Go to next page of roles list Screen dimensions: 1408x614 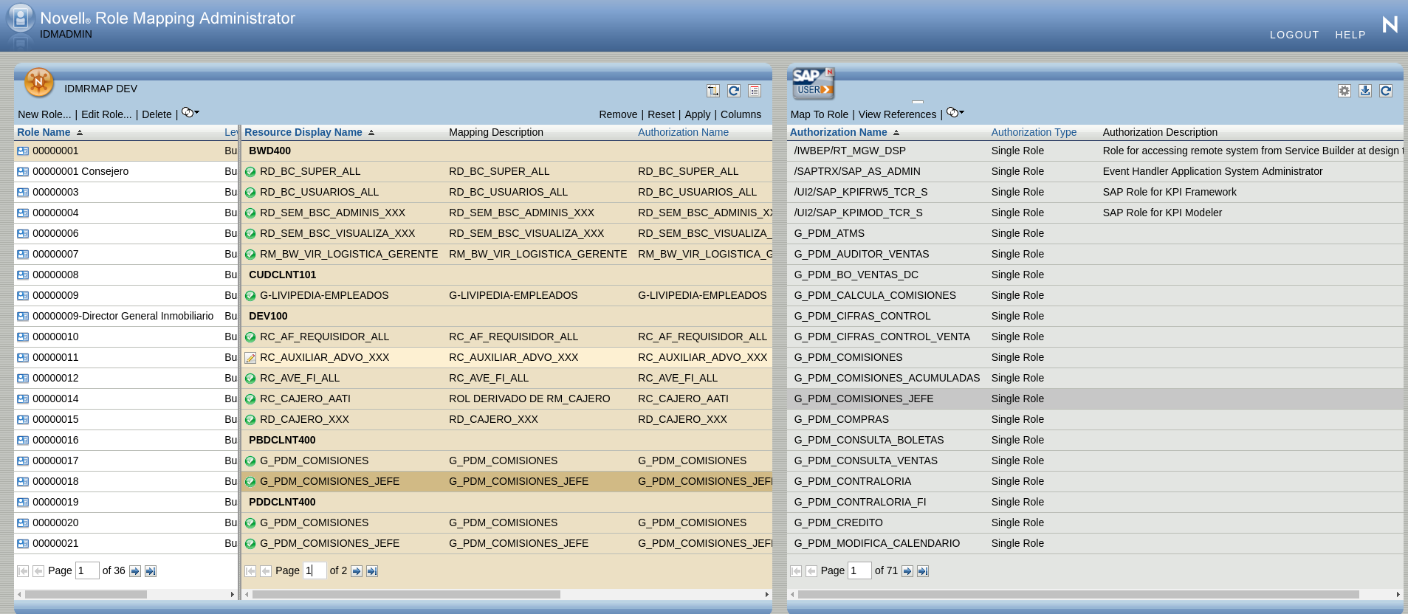[x=135, y=571]
